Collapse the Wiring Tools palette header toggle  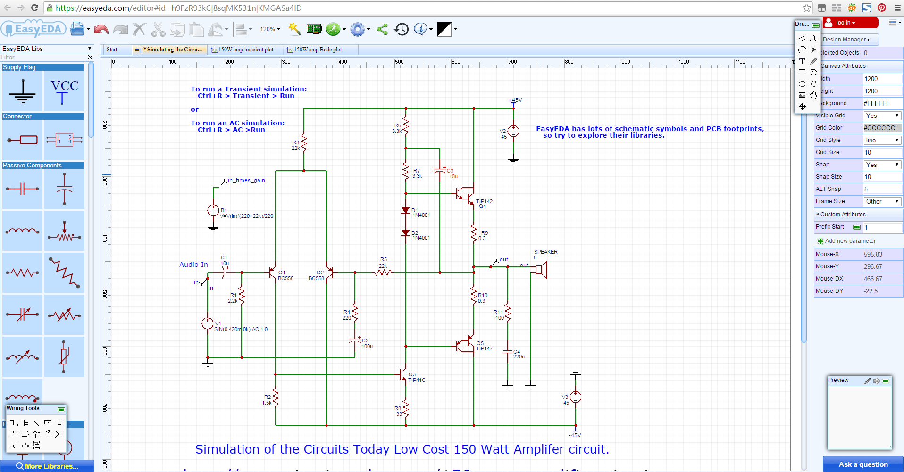click(x=61, y=409)
